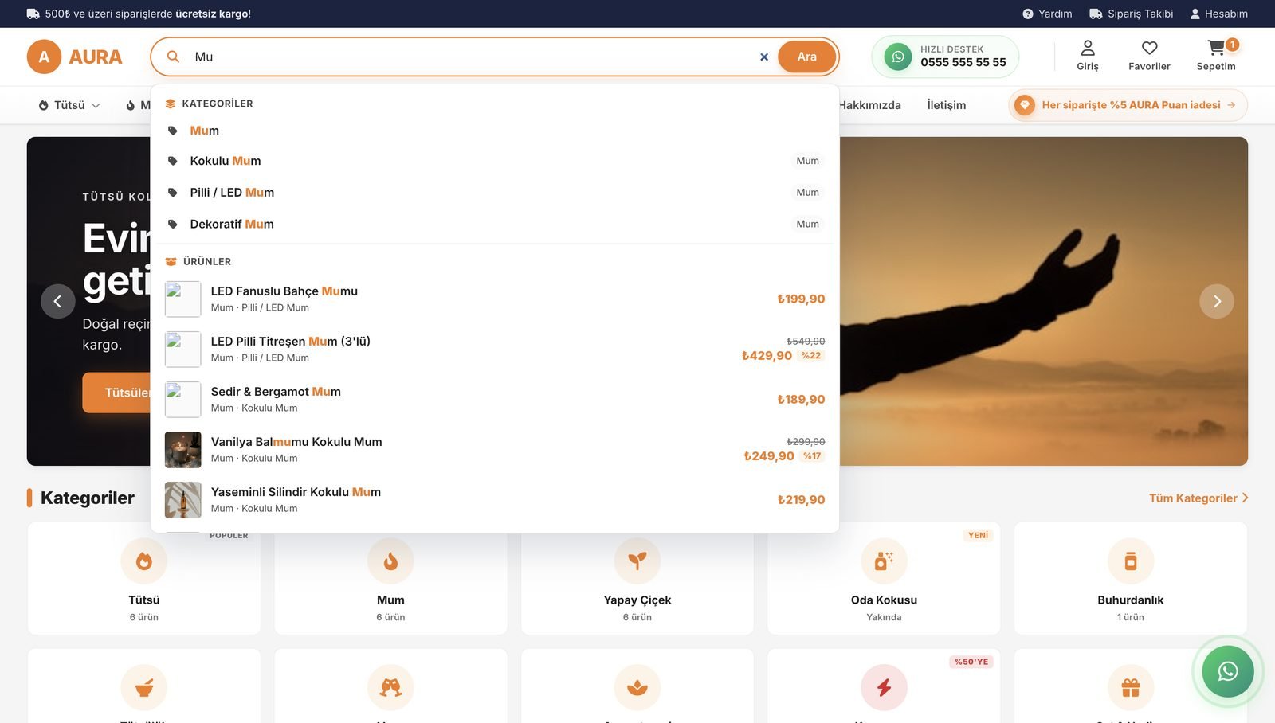This screenshot has height=723, width=1275.
Task: Open the İletişim menu item
Action: coord(947,105)
